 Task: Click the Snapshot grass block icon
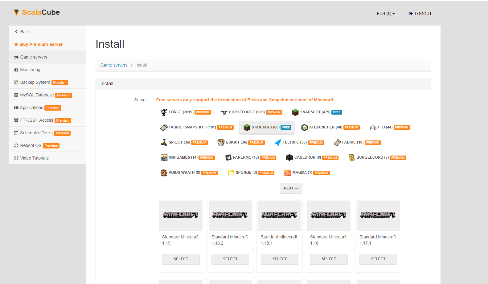click(x=295, y=112)
